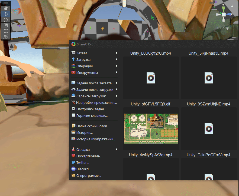
Task: Click the Discord logo icon
Action: click(x=73, y=169)
